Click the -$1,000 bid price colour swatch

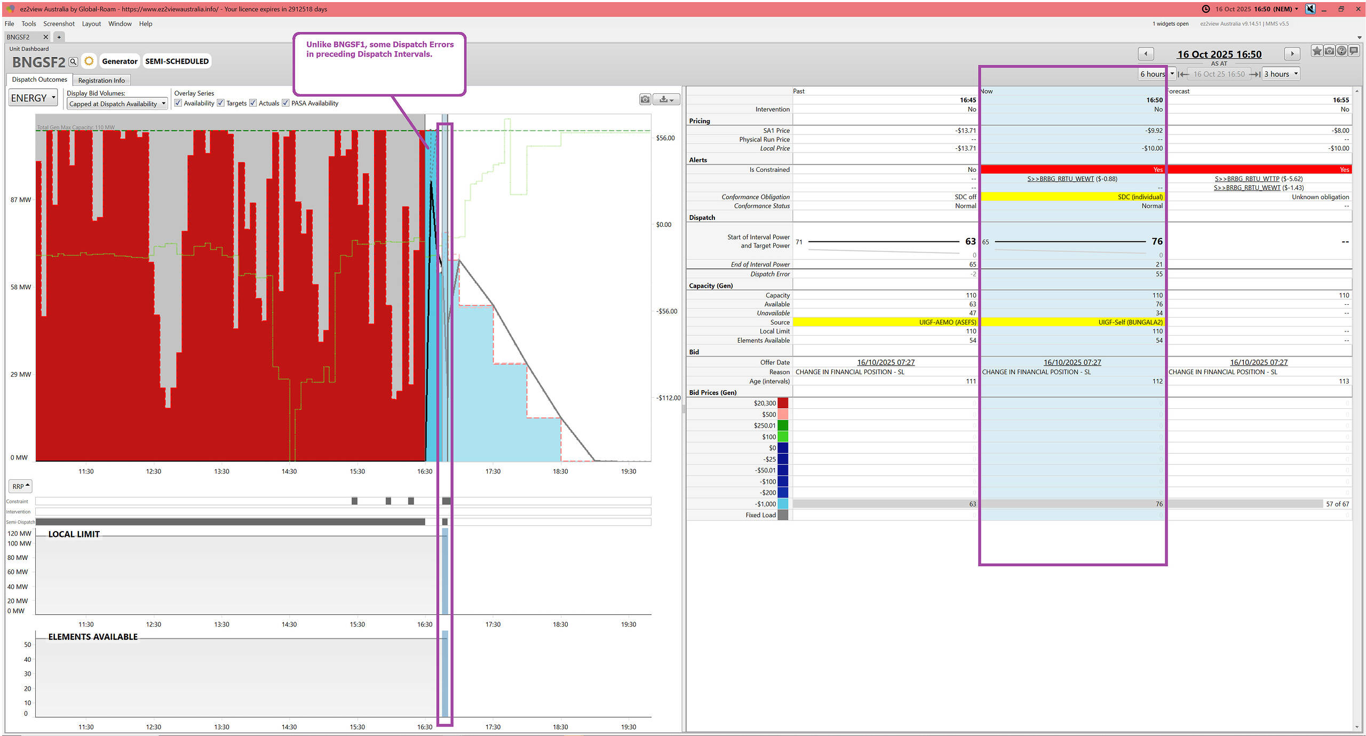(x=783, y=504)
